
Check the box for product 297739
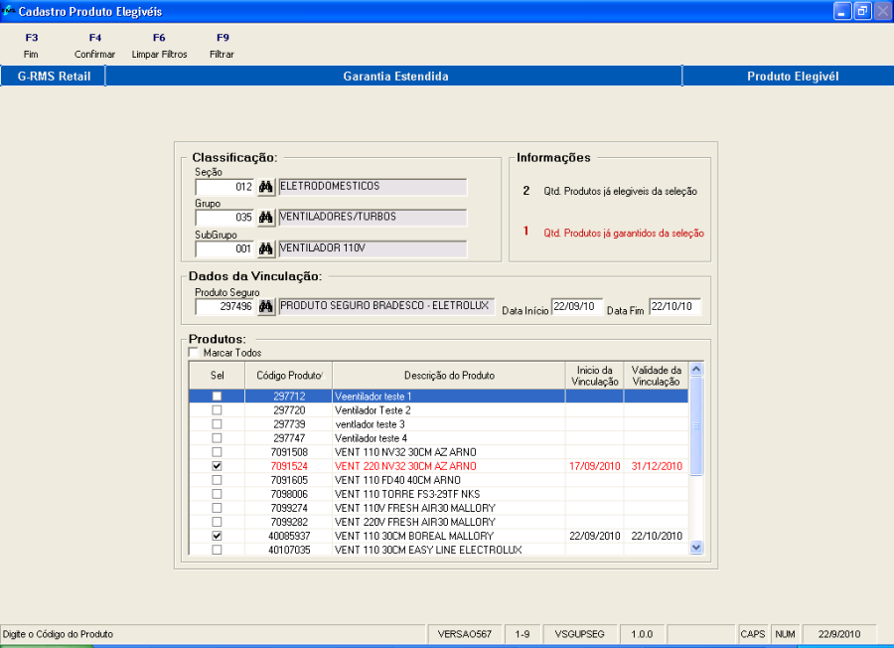tap(217, 423)
